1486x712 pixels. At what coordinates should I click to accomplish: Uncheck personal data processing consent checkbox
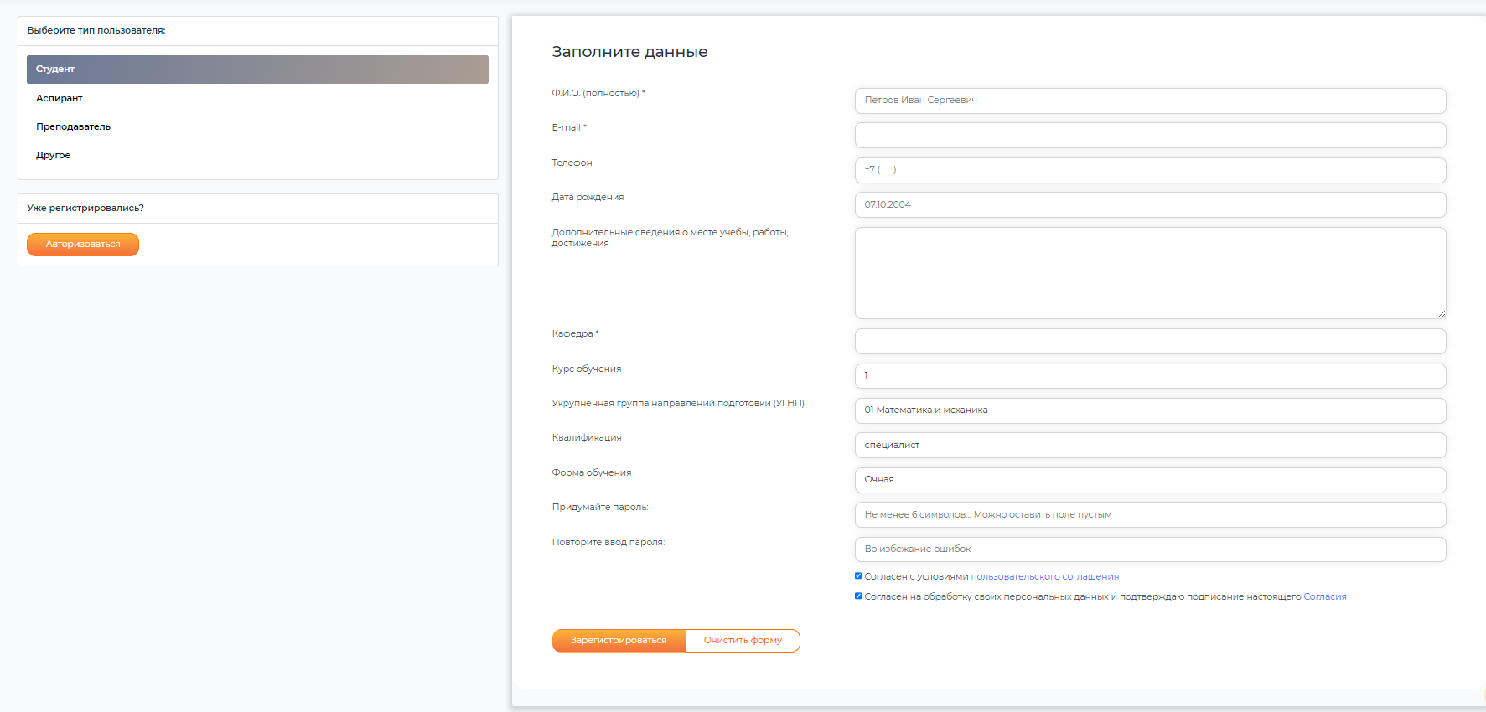(858, 596)
